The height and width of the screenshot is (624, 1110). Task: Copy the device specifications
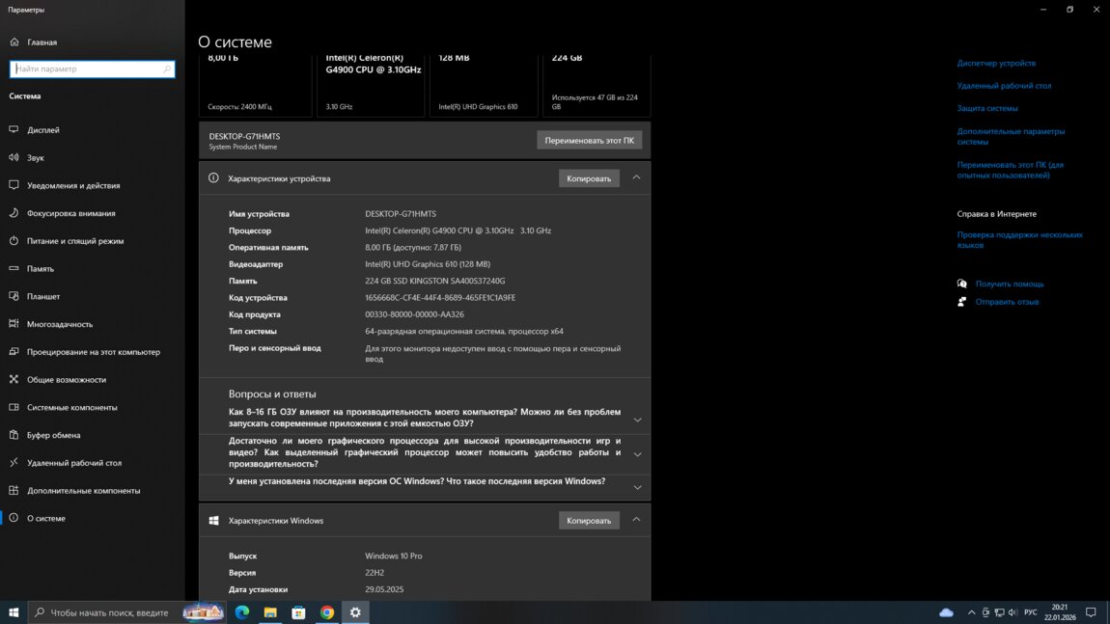(x=589, y=178)
